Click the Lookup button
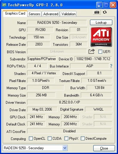 pos(101,23)
